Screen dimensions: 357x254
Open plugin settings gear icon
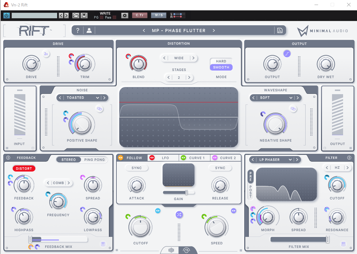tap(125, 15)
